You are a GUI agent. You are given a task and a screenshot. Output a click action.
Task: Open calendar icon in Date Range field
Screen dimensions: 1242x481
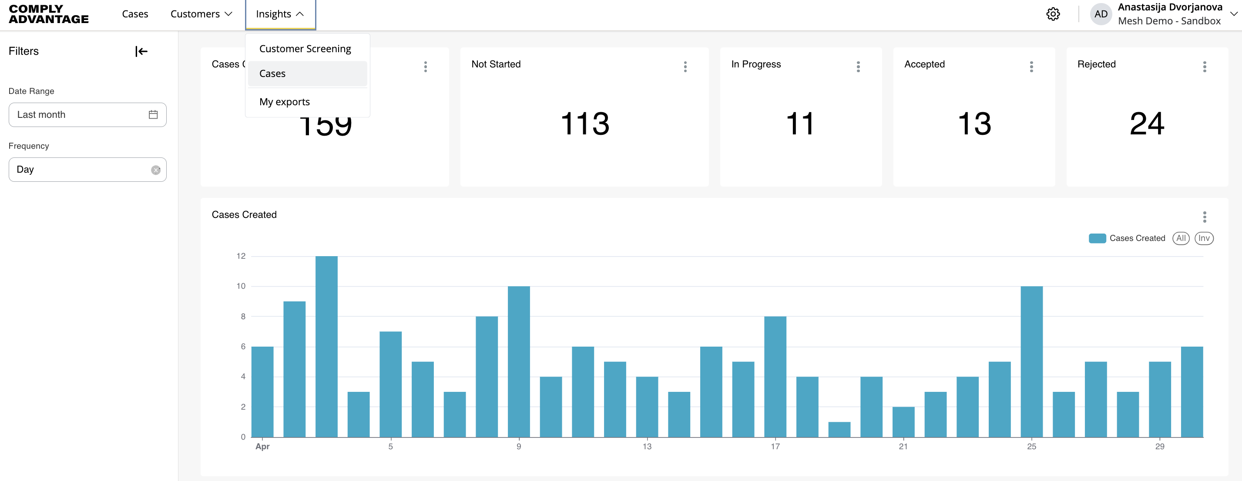point(153,115)
